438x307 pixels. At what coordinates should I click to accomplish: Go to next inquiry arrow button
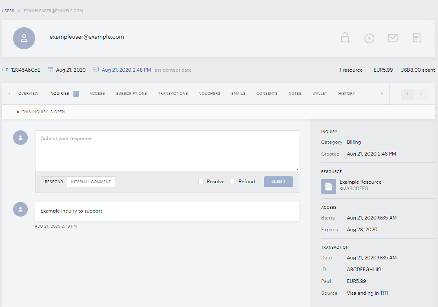click(x=421, y=94)
